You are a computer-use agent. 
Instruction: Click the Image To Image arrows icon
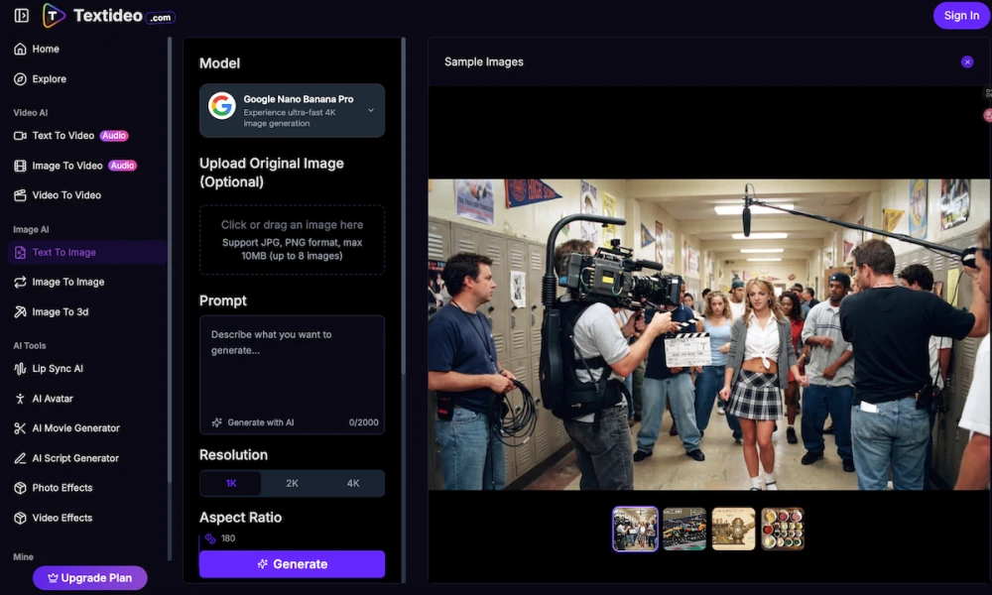coord(20,282)
